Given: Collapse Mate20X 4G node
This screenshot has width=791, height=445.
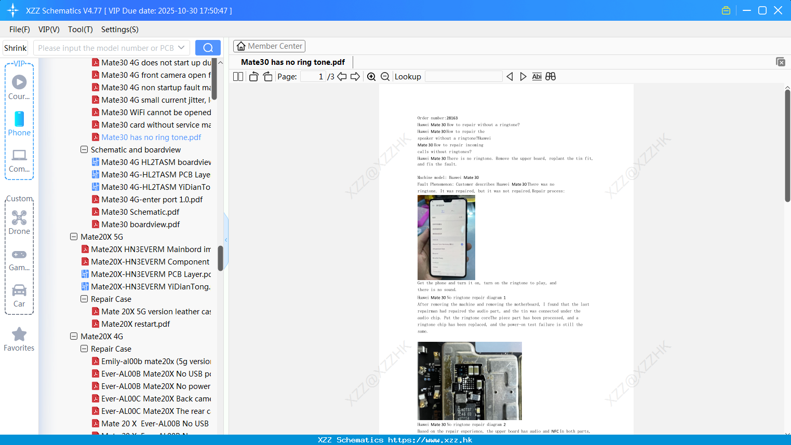Looking at the screenshot, I should pyautogui.click(x=74, y=337).
